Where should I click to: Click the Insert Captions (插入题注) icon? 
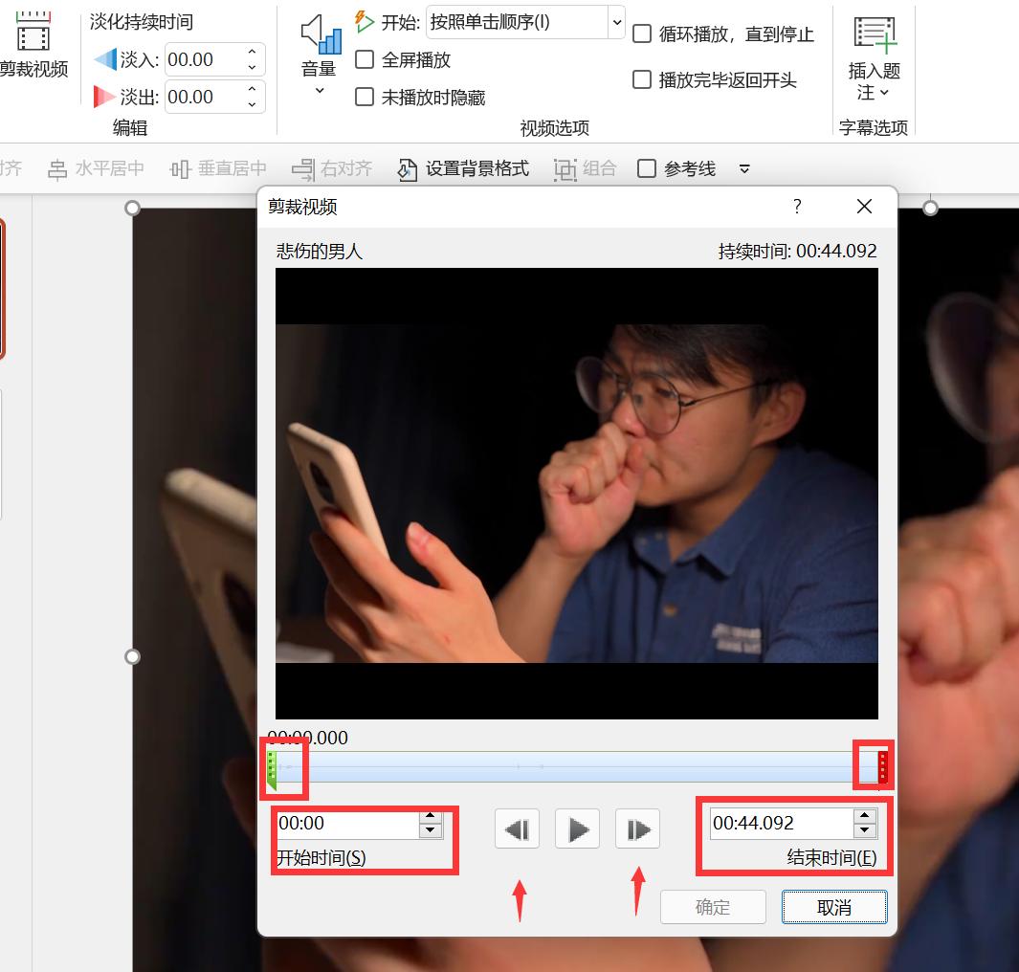click(875, 33)
